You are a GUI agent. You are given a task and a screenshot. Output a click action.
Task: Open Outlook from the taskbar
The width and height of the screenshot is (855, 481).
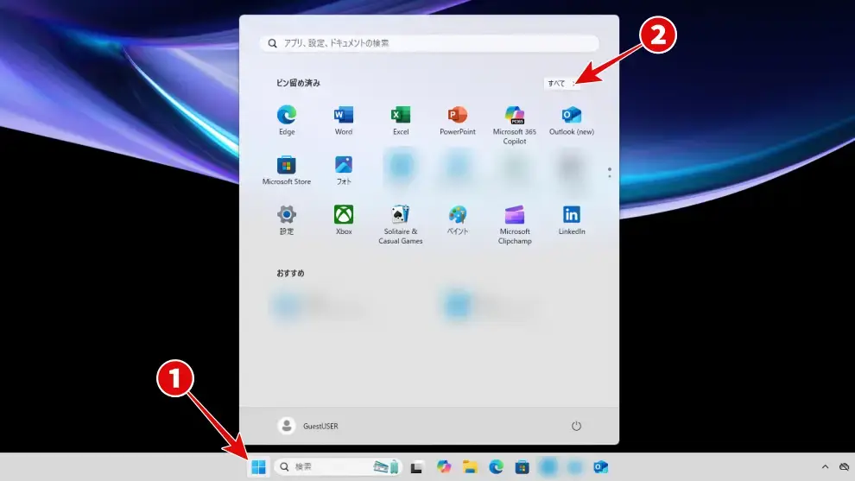[600, 467]
